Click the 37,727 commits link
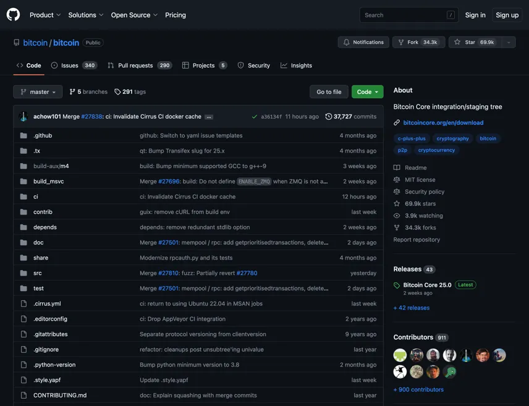 pos(351,116)
